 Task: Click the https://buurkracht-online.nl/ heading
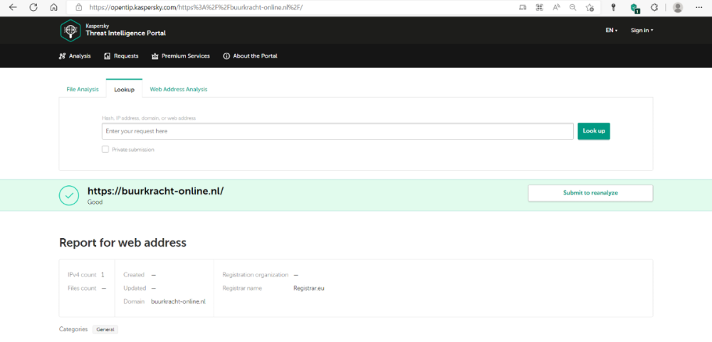pos(155,191)
